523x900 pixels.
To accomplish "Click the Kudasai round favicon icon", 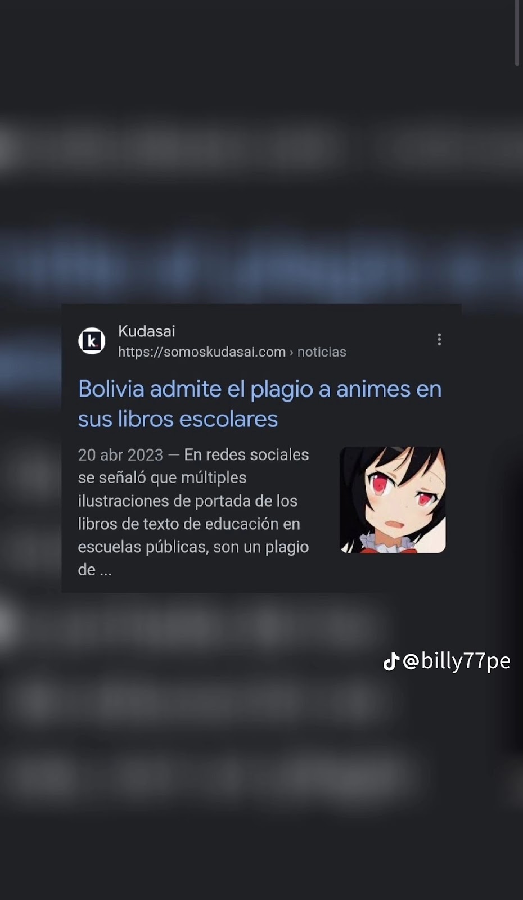I will click(92, 341).
